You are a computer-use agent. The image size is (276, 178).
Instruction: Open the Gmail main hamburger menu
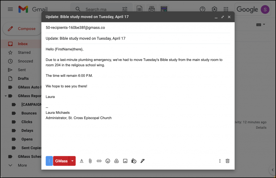10,9
